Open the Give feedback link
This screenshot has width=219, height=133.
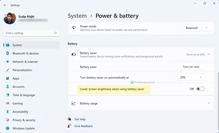(84, 126)
